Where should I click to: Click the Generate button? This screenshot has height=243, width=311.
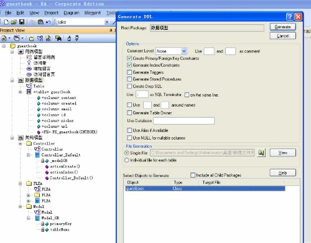(282, 27)
